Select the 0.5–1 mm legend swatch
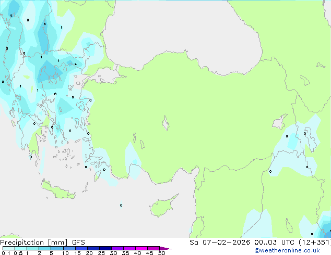The image size is (331, 255). [21, 248]
